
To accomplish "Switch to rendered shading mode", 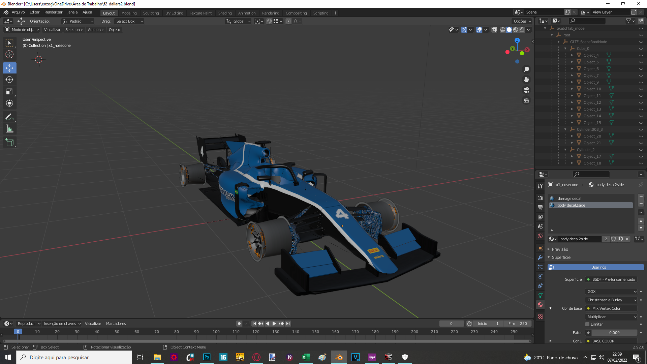I will [x=522, y=30].
